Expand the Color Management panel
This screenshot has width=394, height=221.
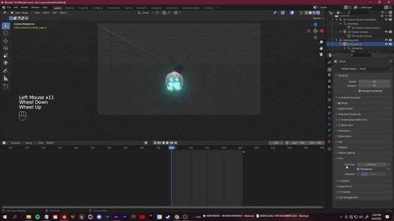tap(347, 198)
